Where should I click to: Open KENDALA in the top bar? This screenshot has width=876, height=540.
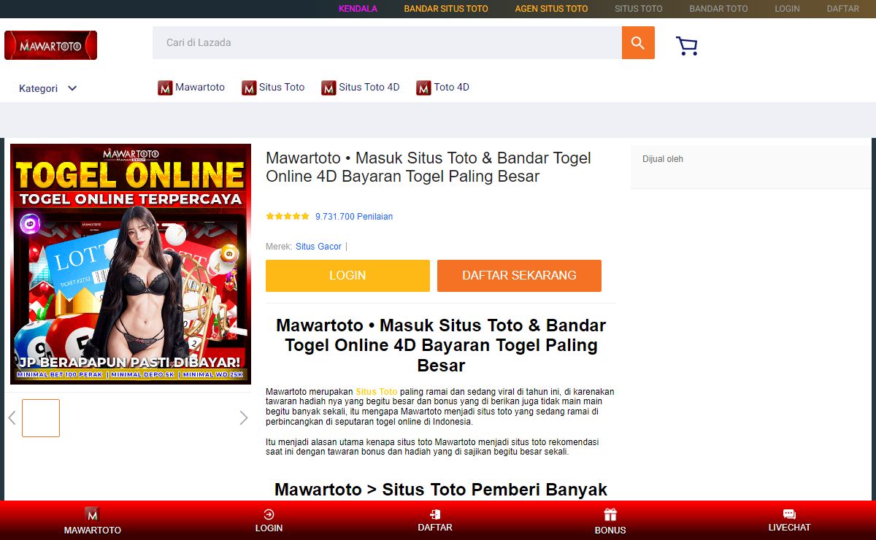pos(358,9)
